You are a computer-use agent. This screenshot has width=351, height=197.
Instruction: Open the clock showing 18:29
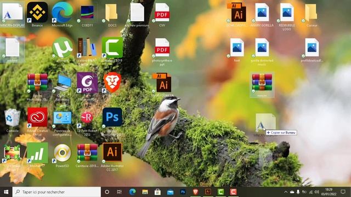pyautogui.click(x=329, y=192)
